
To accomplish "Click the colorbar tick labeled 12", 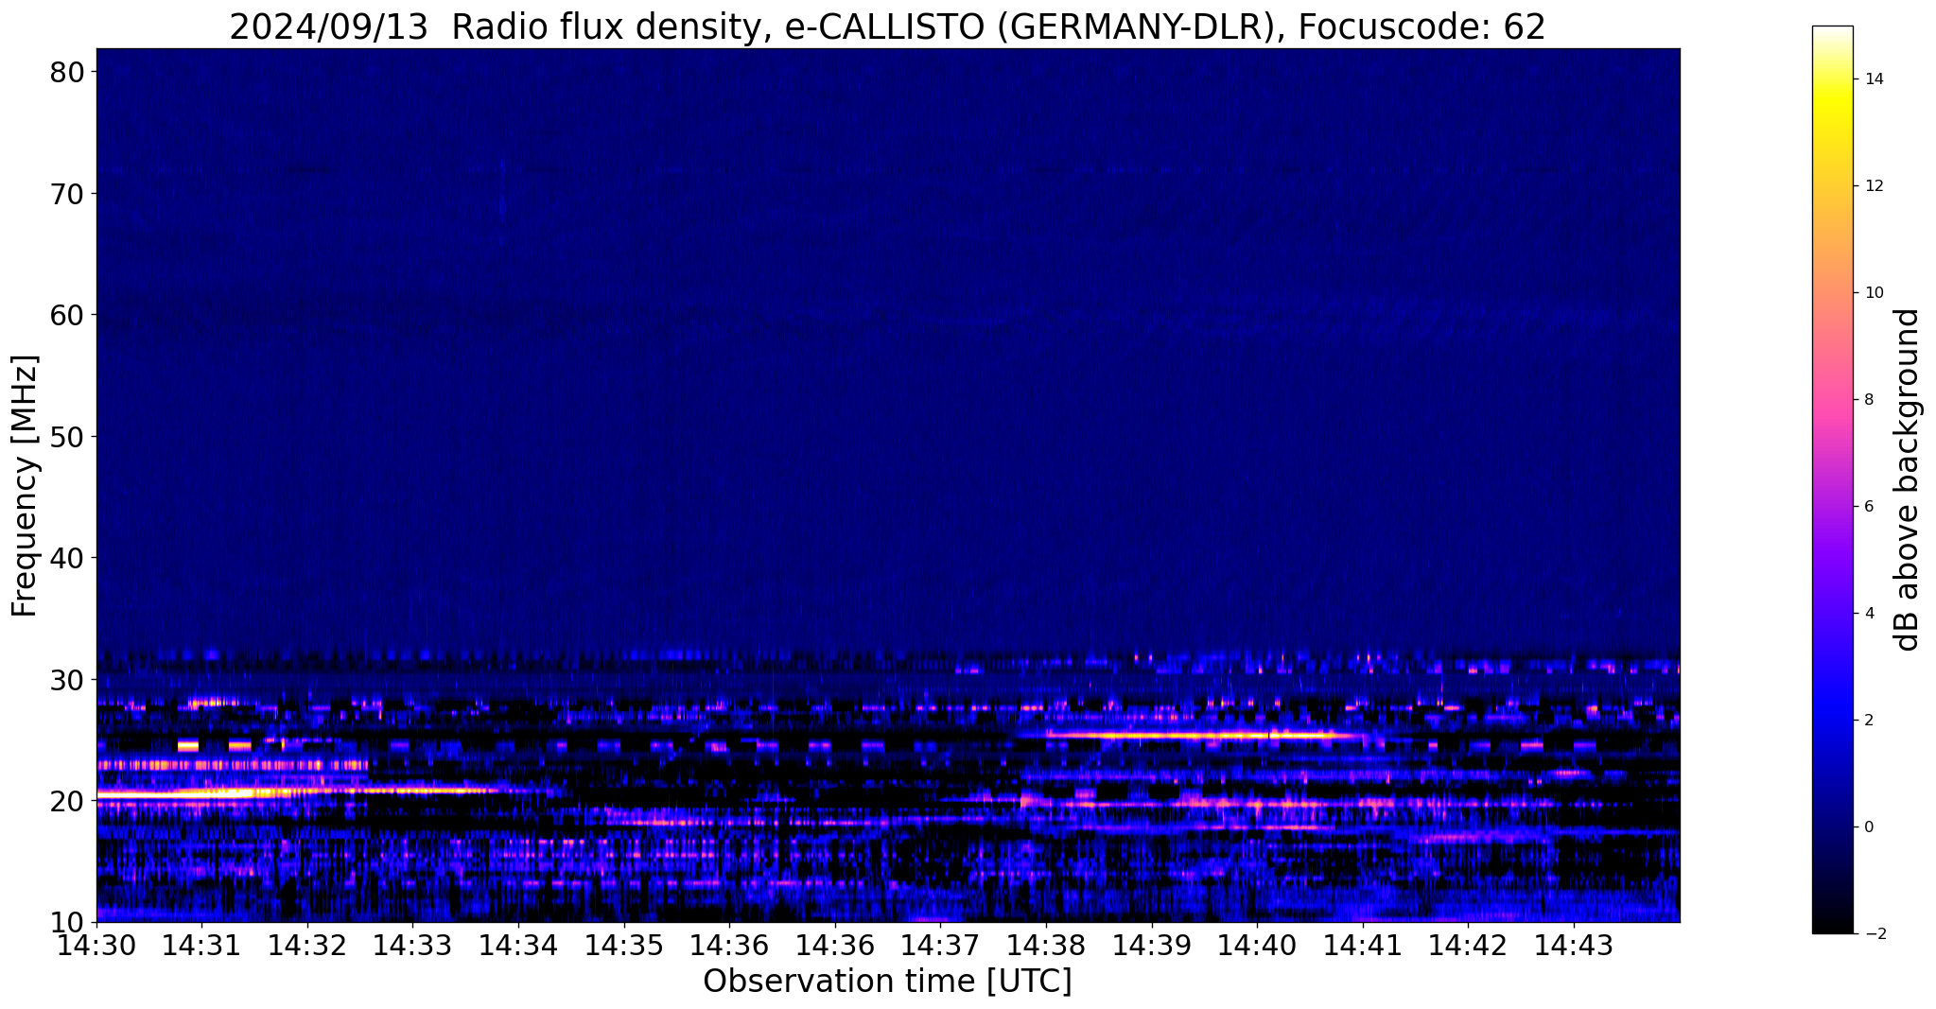I will [1872, 186].
